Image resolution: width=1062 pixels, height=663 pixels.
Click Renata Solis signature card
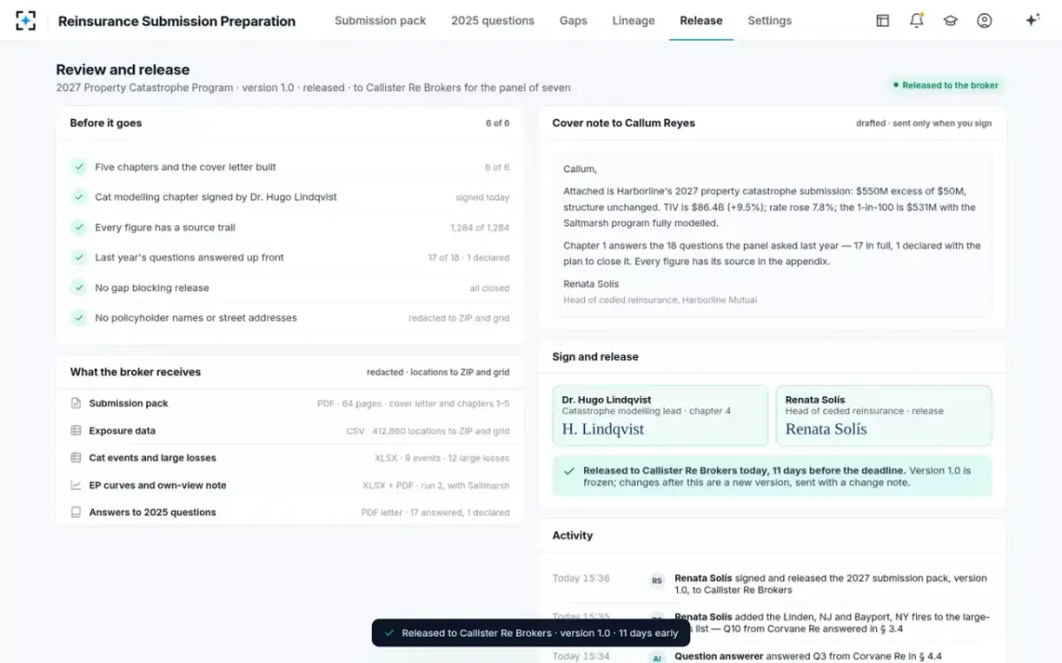(884, 415)
